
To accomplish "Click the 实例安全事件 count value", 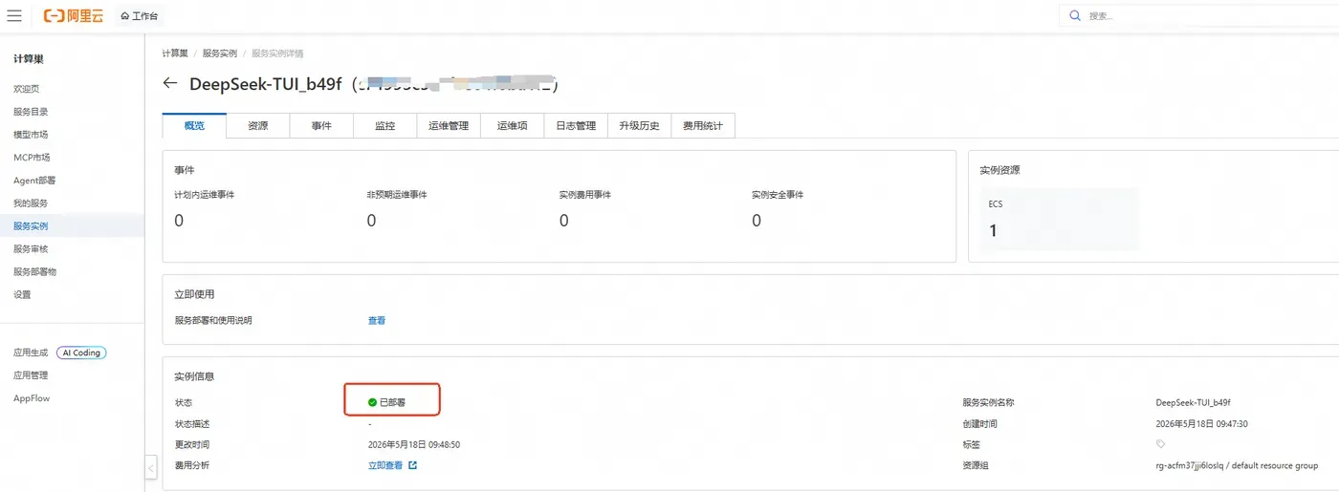I will tap(757, 221).
